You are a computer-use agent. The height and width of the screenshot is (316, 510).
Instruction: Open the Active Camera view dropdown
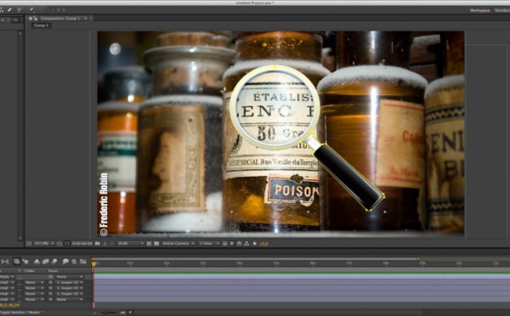click(x=178, y=244)
